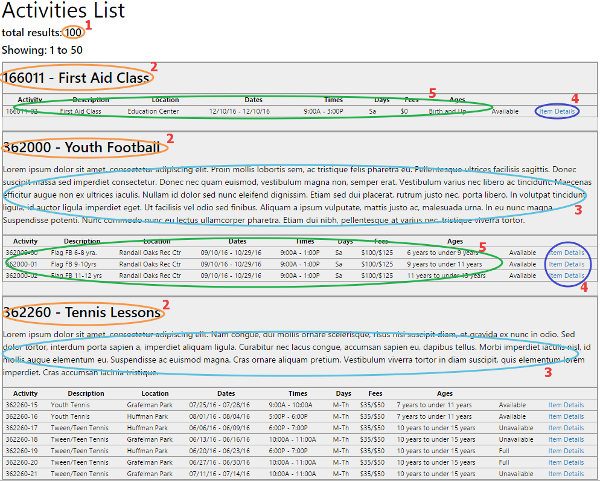
Task: Open Item Details for Youth Tennis 362260-15
Action: click(566, 405)
